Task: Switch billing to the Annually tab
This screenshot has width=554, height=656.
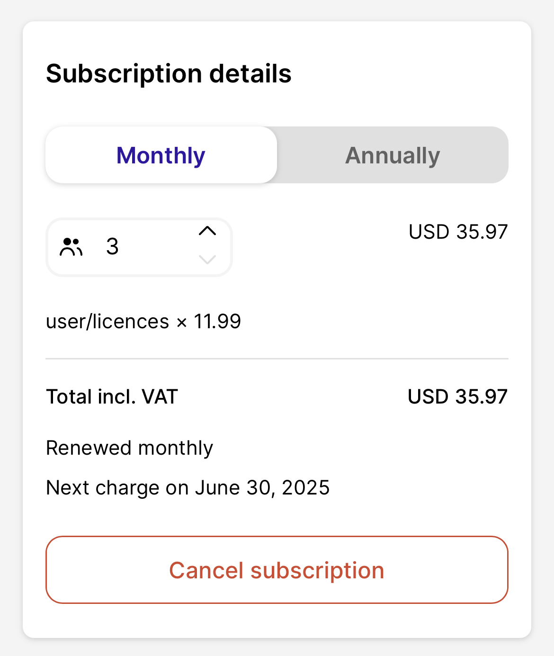Action: click(x=393, y=155)
